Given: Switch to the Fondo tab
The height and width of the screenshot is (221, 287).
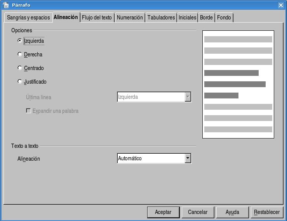Looking at the screenshot, I should pyautogui.click(x=224, y=18).
